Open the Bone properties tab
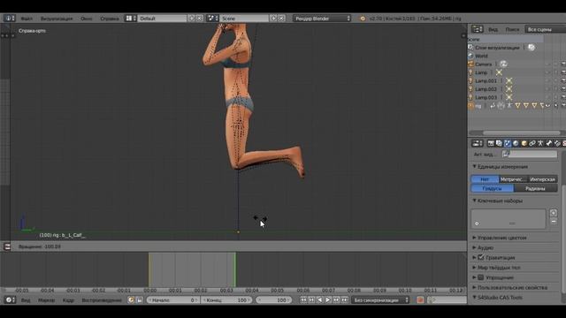The image size is (566, 318). [548, 143]
